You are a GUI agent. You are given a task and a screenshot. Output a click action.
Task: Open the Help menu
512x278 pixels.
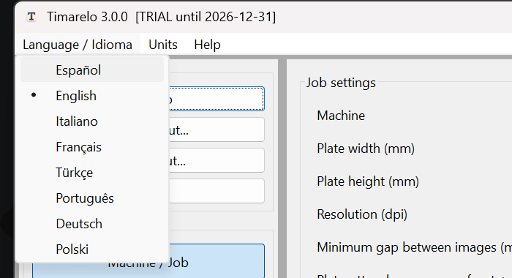point(207,45)
